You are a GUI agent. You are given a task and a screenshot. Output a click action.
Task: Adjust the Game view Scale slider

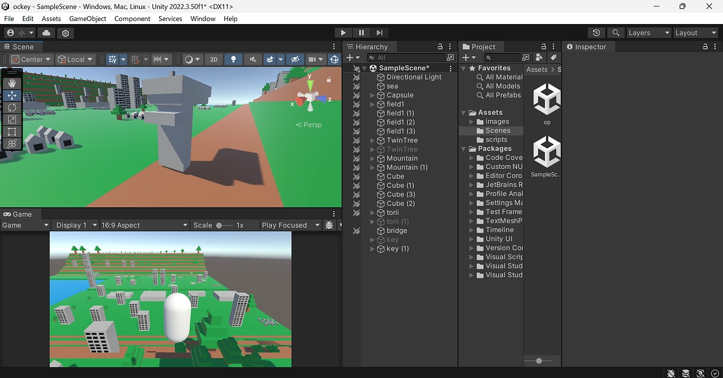click(x=221, y=225)
